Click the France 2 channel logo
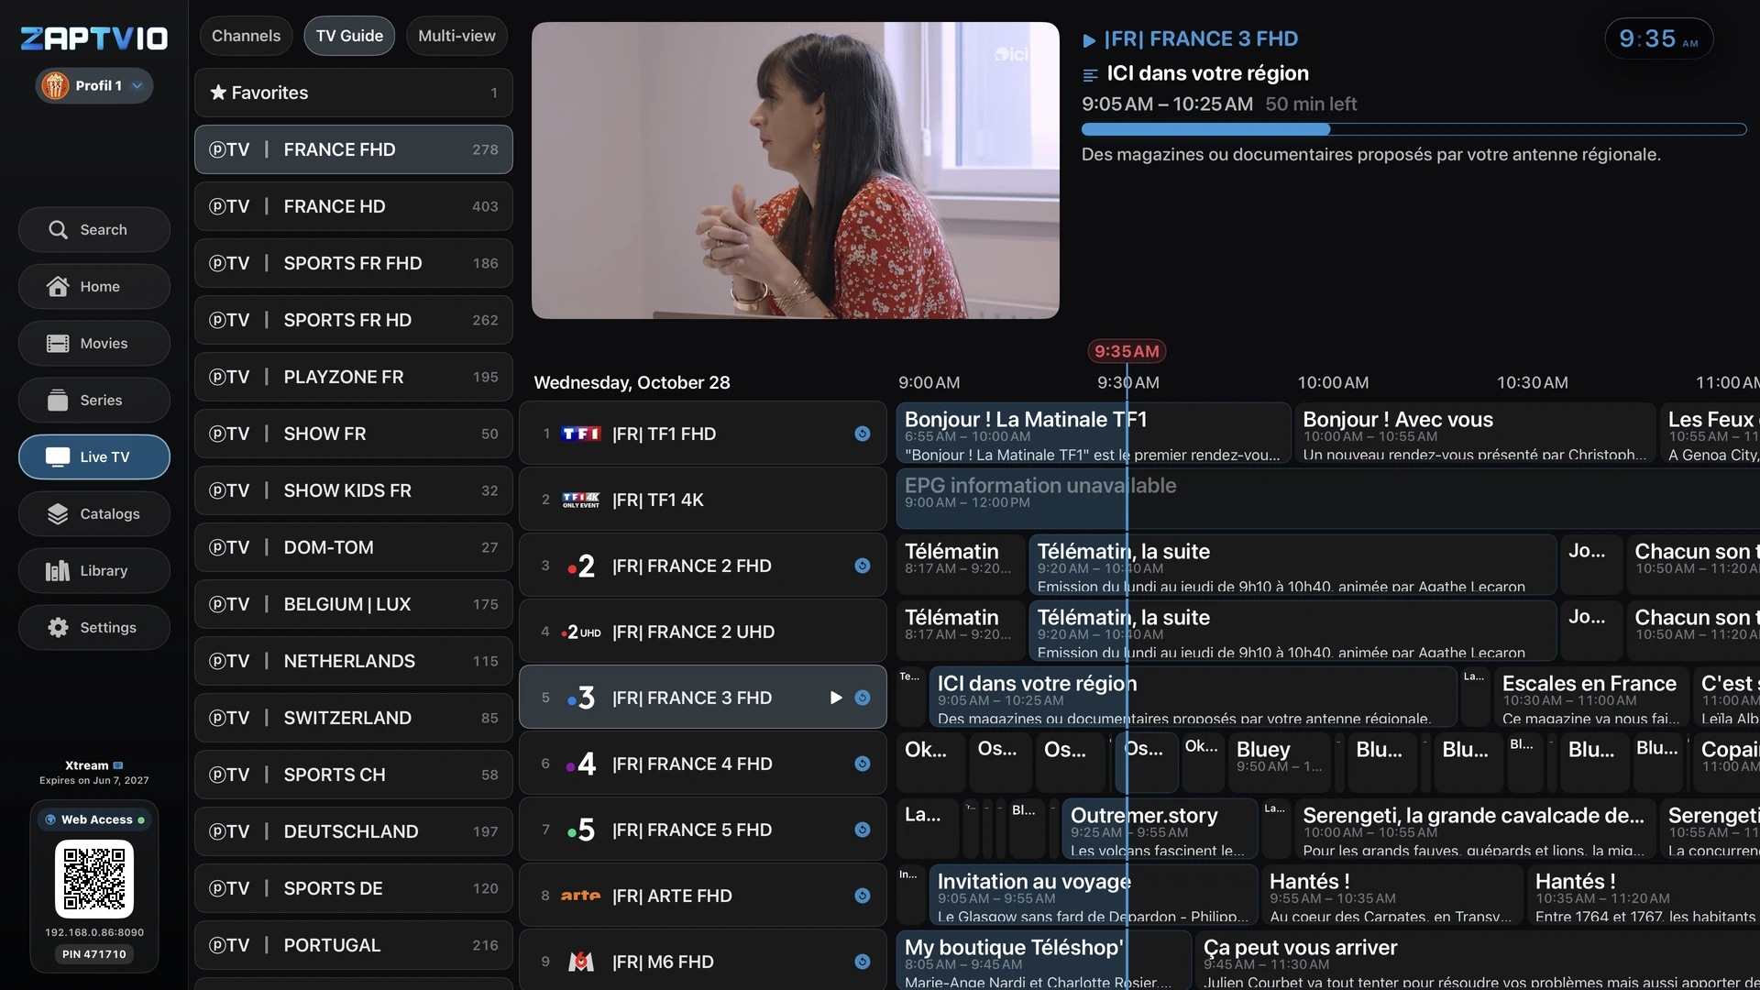The width and height of the screenshot is (1760, 990). 581,566
